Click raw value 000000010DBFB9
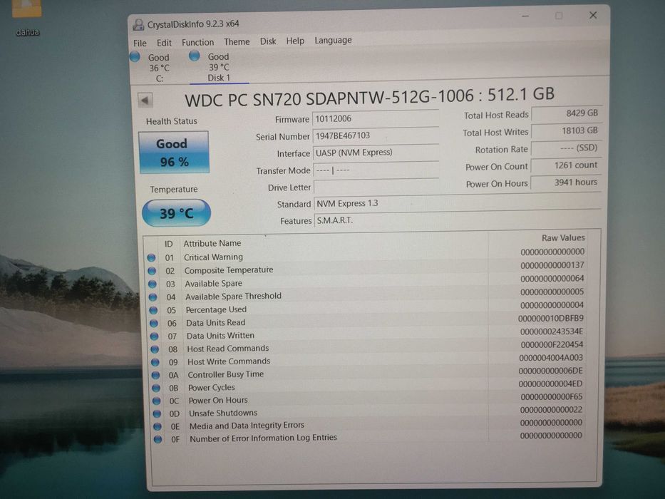Image resolution: width=665 pixels, height=499 pixels. point(550,318)
